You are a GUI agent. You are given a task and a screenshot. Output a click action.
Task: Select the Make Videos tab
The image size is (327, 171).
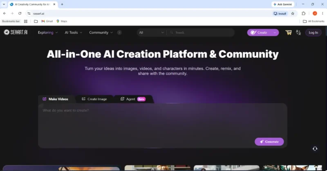pos(56,99)
